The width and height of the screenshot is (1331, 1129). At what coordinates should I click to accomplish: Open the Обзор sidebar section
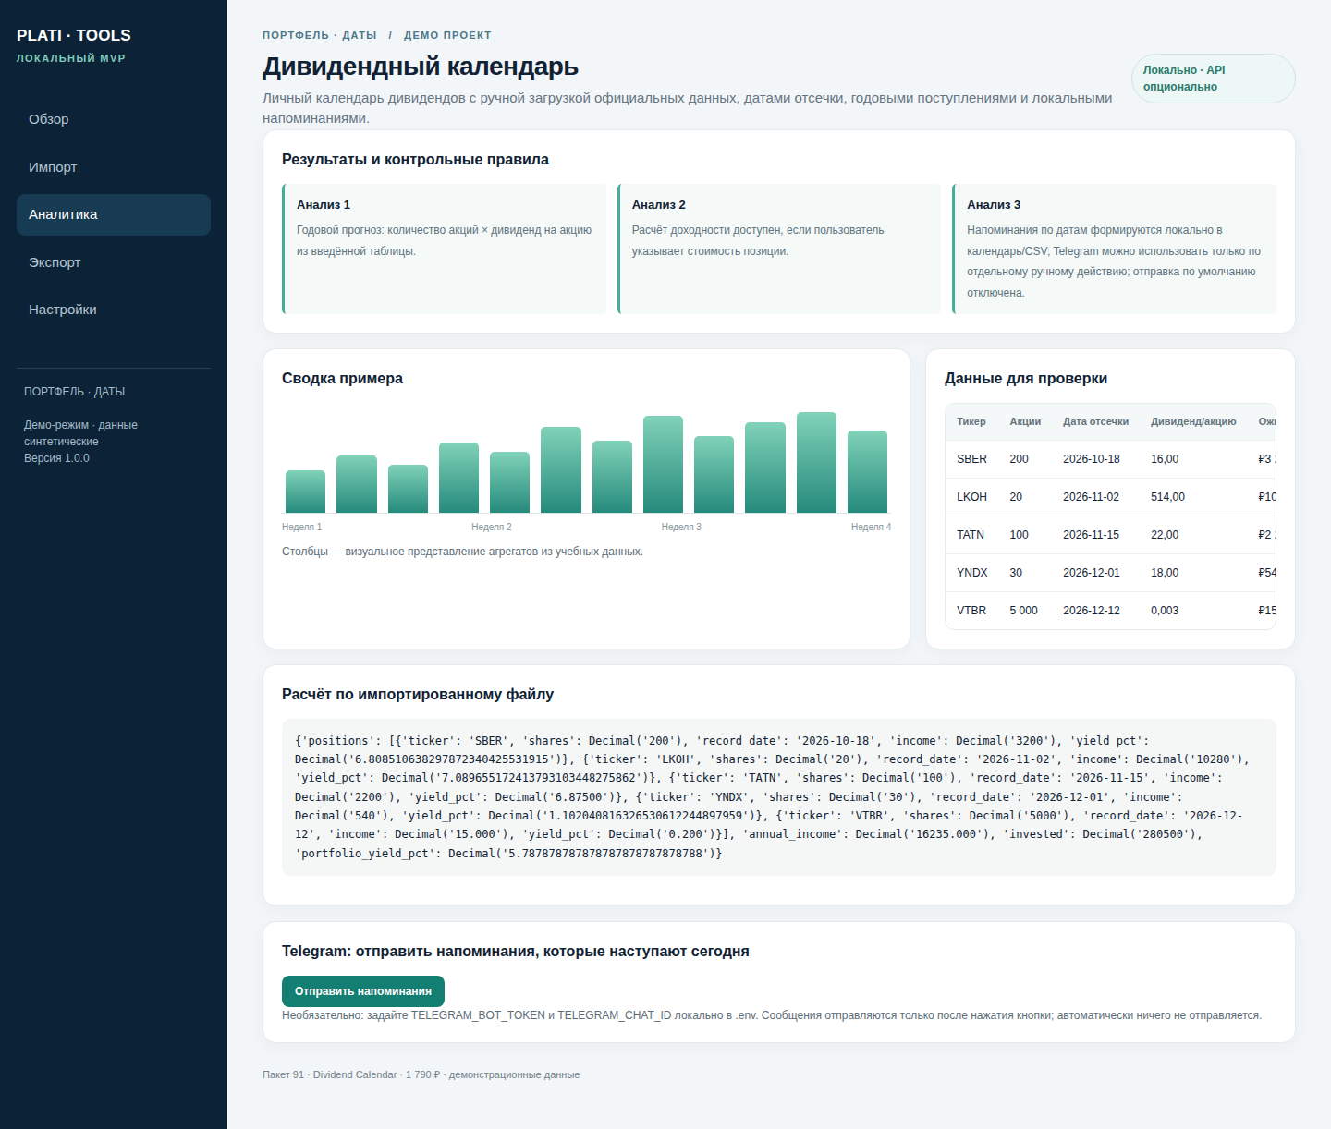114,119
